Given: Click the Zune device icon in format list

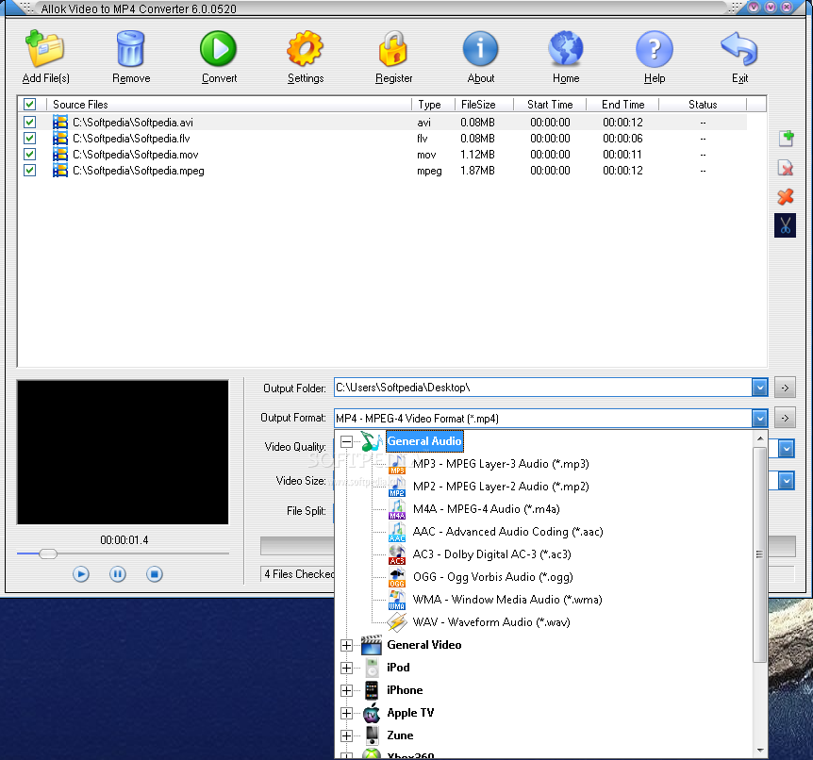Looking at the screenshot, I should (x=372, y=735).
